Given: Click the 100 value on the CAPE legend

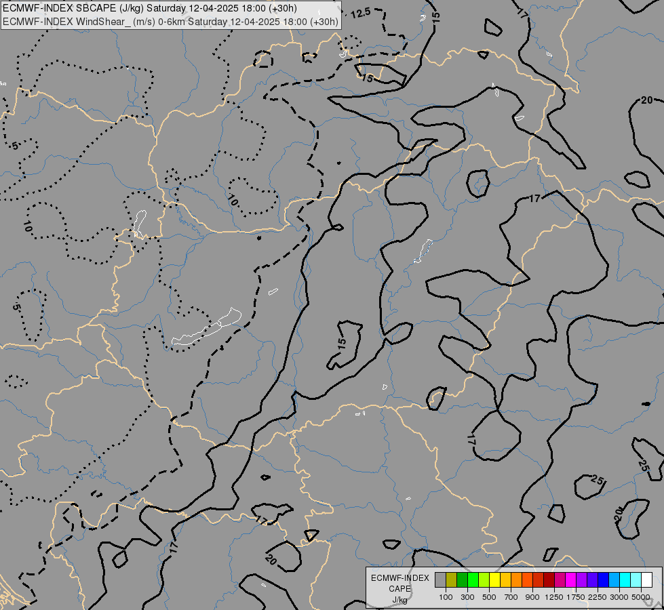Looking at the screenshot, I should pyautogui.click(x=446, y=597).
